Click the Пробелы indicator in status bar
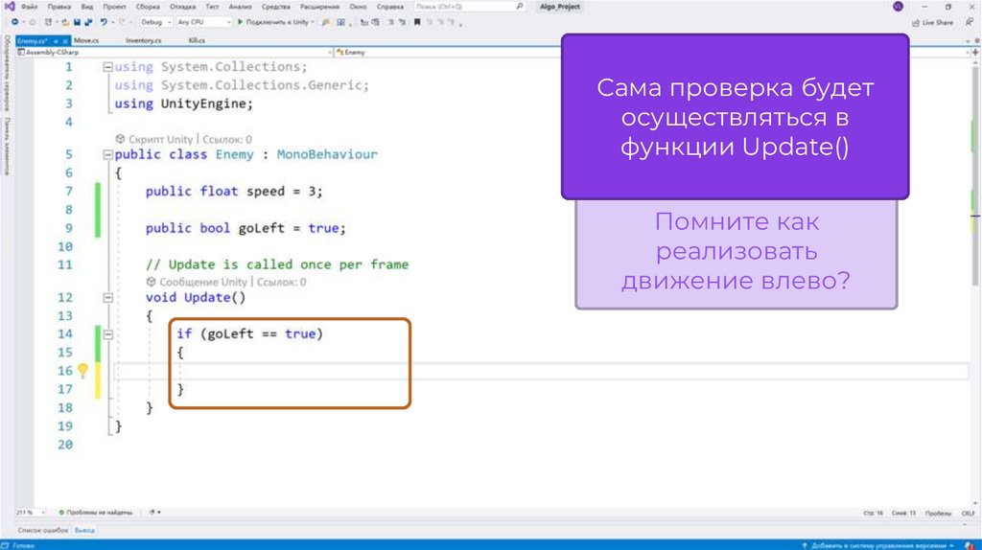 (938, 513)
